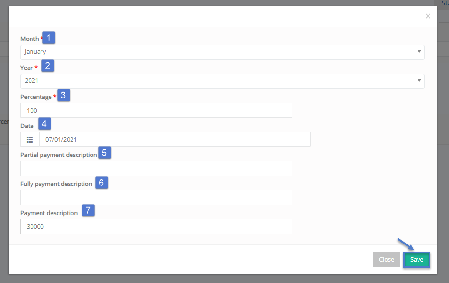Click the numbered badge 5 marker
Viewport: 449px width, 283px height.
pos(104,153)
